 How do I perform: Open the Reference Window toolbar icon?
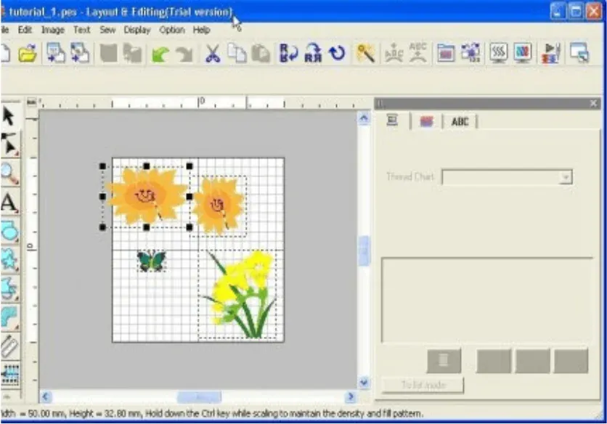coord(579,53)
